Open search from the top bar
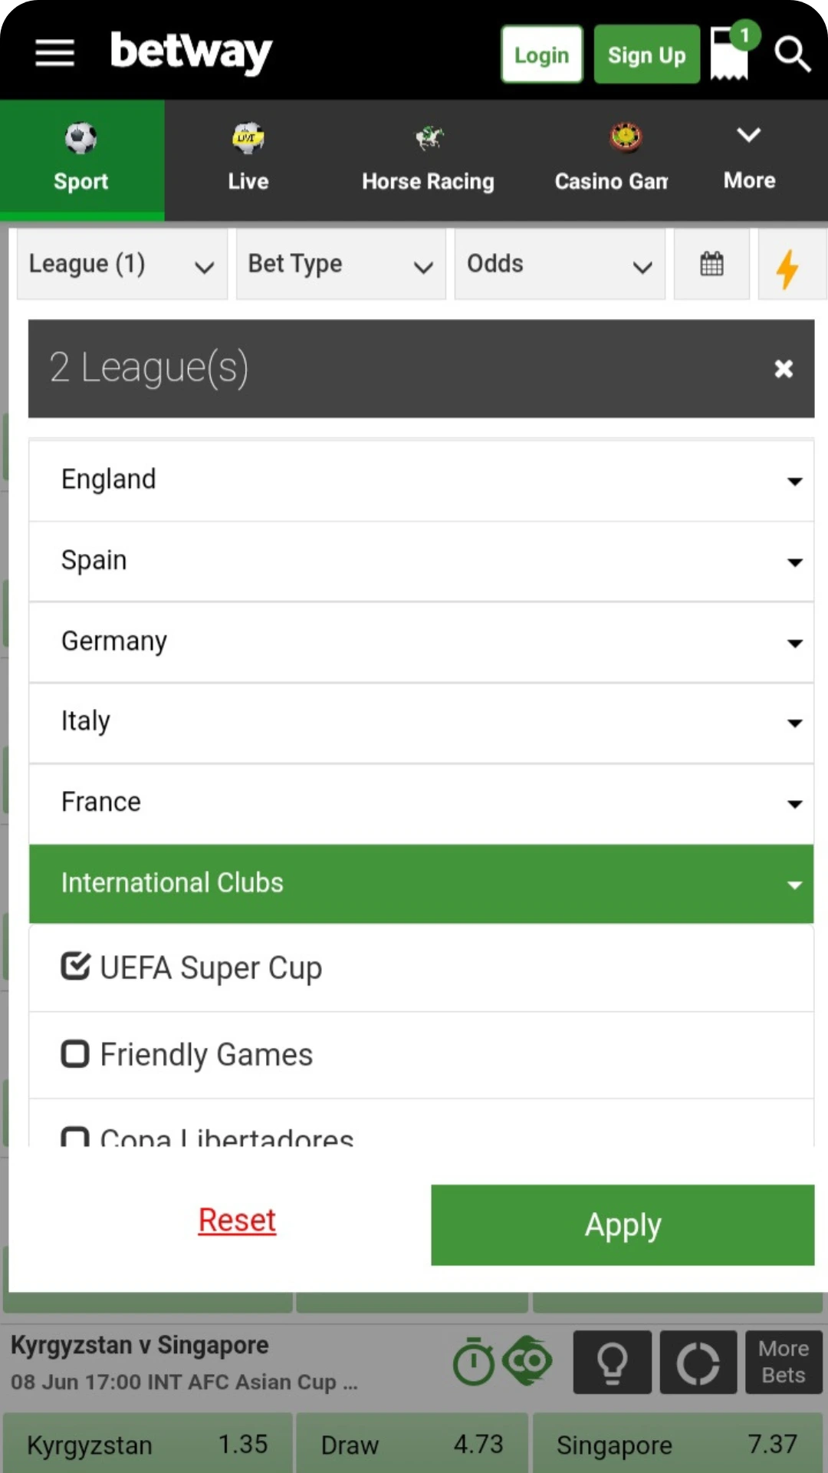The image size is (828, 1473). [x=793, y=54]
